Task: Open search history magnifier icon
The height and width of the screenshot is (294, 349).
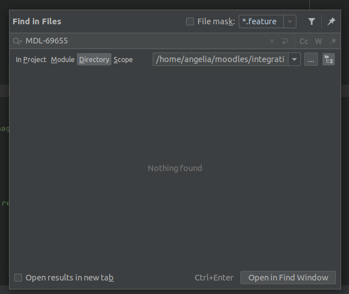Action: [x=17, y=41]
